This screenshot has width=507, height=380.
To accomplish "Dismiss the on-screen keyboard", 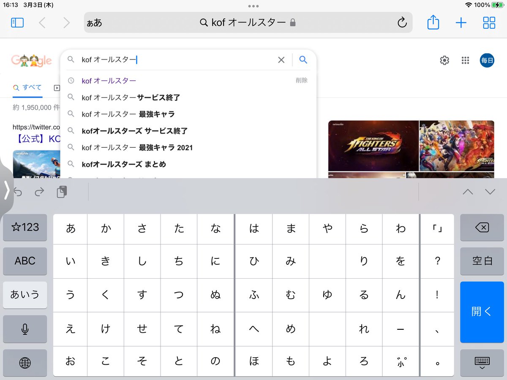I will (x=482, y=362).
